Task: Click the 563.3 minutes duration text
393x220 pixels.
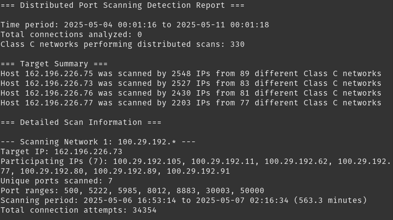Action: (x=330, y=200)
